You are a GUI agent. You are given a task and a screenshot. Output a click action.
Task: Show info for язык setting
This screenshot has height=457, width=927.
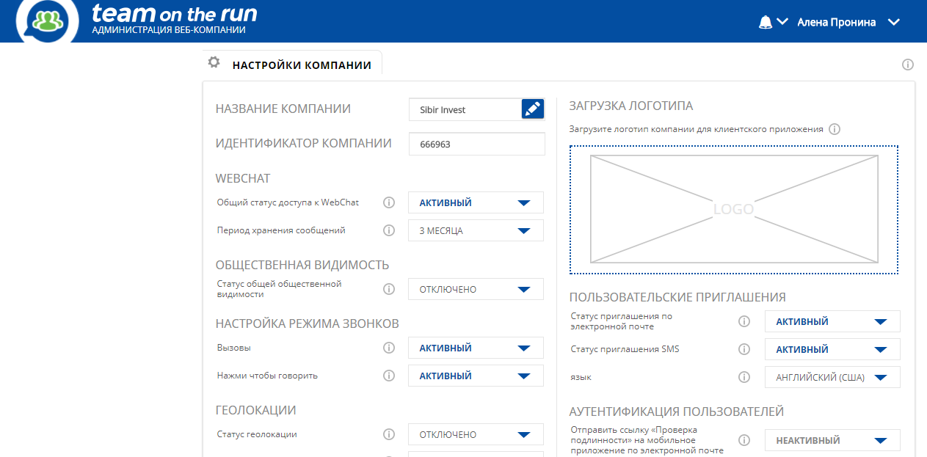pos(744,377)
